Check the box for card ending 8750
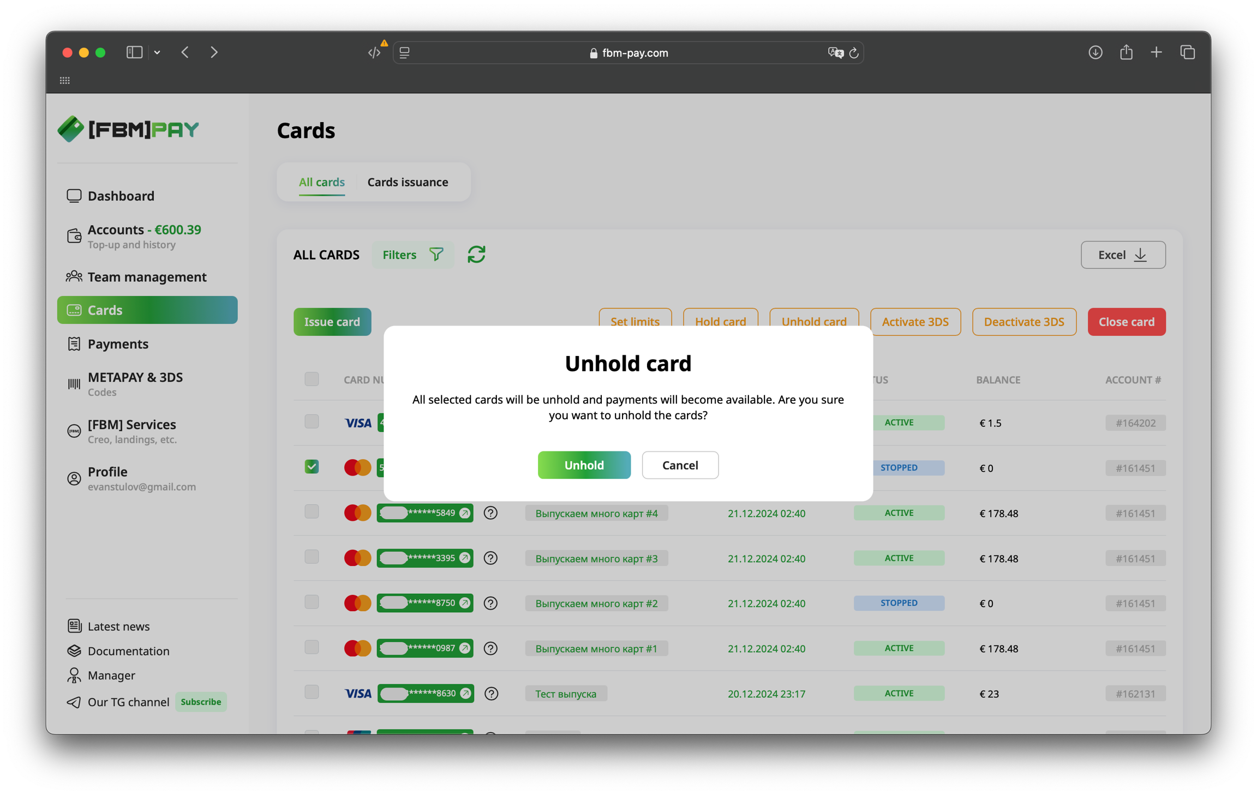 312,602
